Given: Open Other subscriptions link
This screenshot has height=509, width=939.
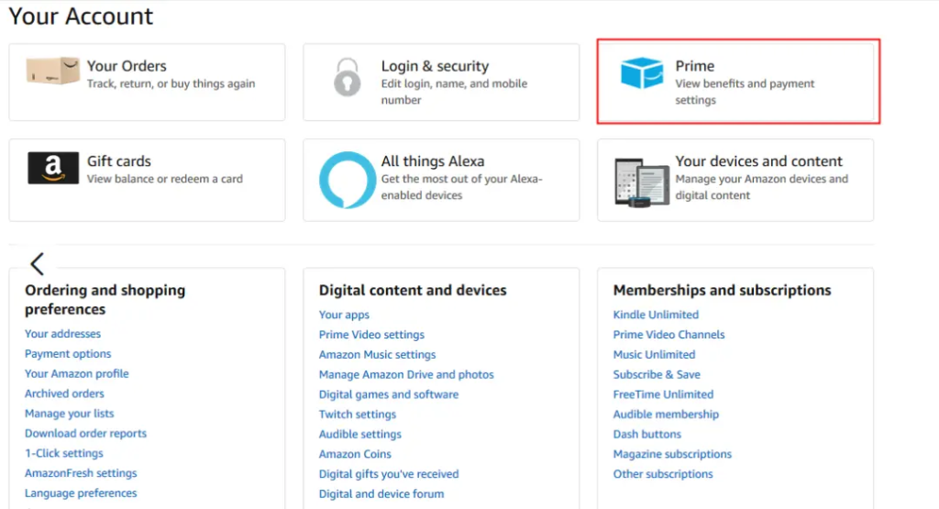Looking at the screenshot, I should pyautogui.click(x=663, y=474).
